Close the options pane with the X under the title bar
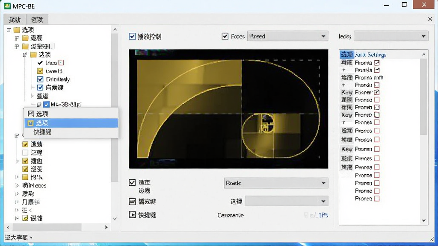Image resolution: width=438 pixels, height=246 pixels. pyautogui.click(x=430, y=19)
